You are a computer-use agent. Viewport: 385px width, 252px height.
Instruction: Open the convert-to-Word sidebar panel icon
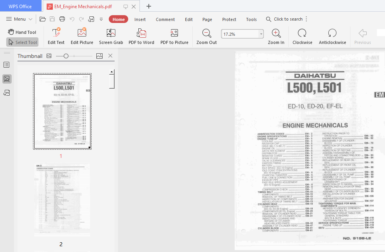coord(7,93)
